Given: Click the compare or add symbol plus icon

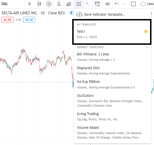Looking at the screenshot, I should click(x=49, y=4).
